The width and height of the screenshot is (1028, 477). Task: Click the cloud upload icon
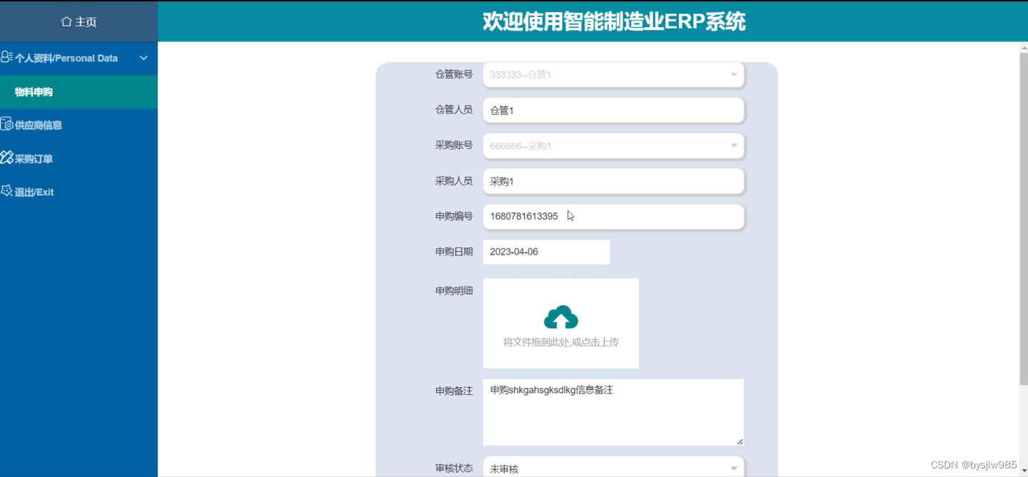561,317
